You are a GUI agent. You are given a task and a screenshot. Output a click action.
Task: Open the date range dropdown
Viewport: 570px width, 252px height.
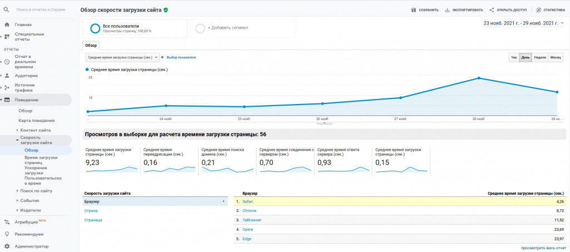click(x=524, y=23)
